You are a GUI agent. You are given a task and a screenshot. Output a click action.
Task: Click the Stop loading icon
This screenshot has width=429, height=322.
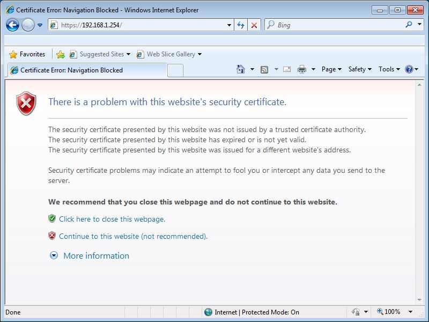click(x=254, y=25)
